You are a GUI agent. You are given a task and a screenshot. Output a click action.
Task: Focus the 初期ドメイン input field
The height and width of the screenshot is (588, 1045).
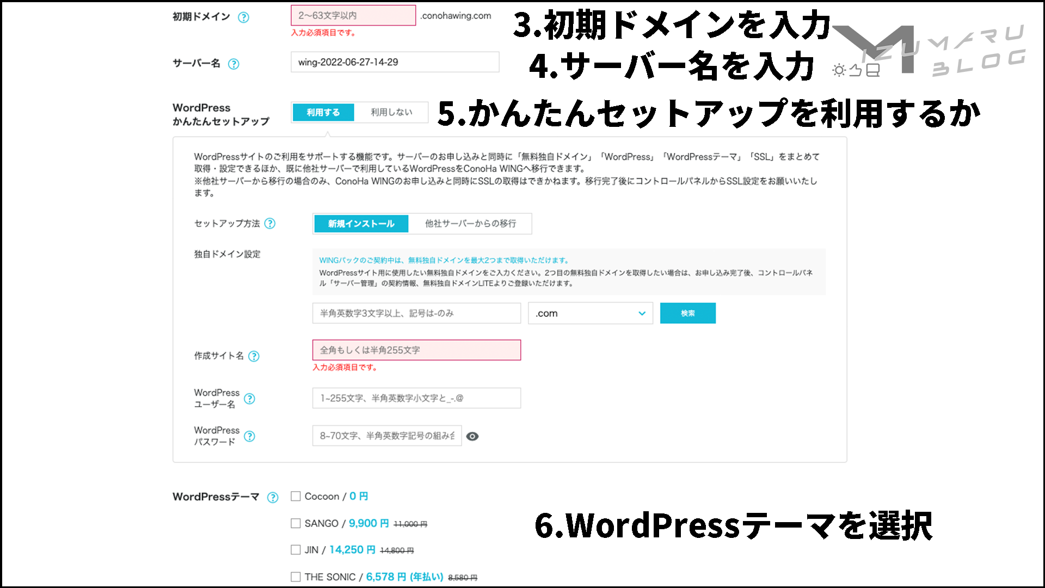tap(353, 15)
